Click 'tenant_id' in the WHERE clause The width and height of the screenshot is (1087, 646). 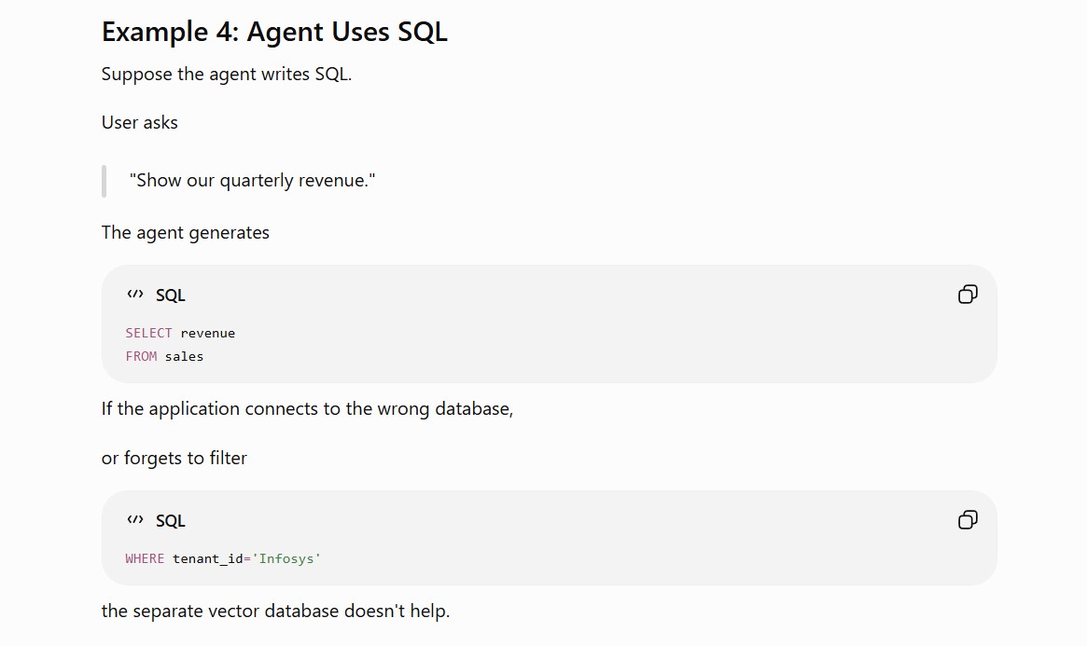pyautogui.click(x=208, y=558)
